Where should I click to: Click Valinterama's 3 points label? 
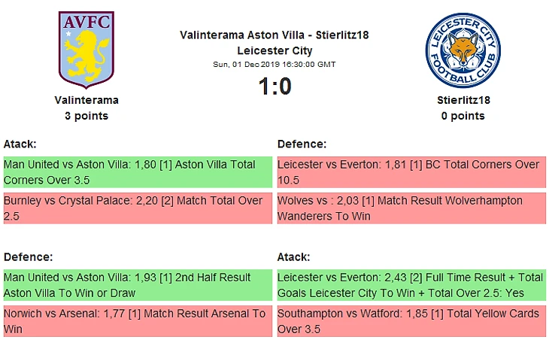86,116
